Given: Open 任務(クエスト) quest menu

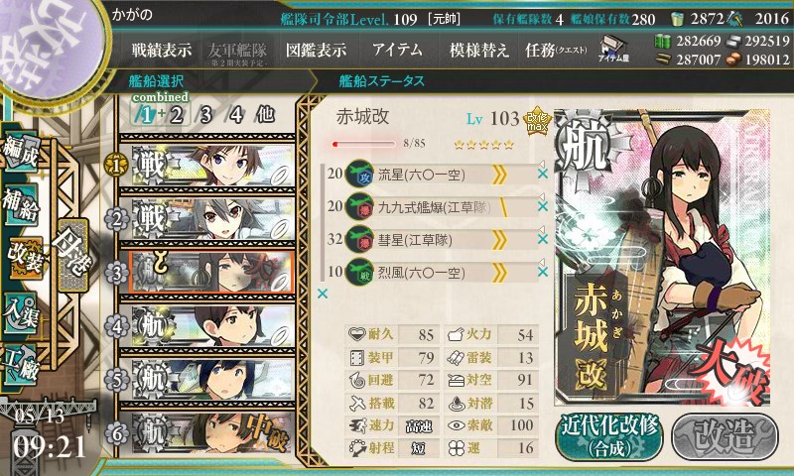Looking at the screenshot, I should tap(556, 50).
